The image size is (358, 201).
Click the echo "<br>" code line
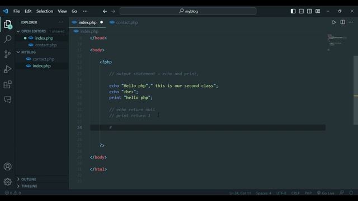tap(124, 92)
